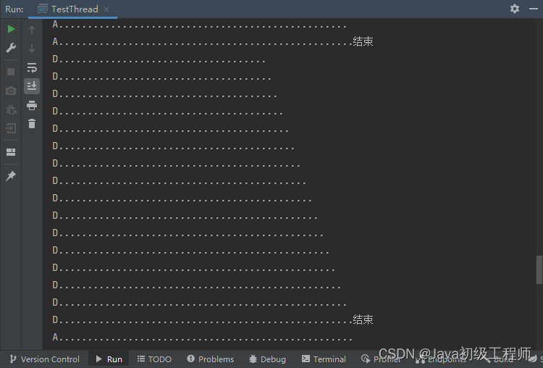Open the wrench run configuration icon
This screenshot has width=543, height=368.
11,48
